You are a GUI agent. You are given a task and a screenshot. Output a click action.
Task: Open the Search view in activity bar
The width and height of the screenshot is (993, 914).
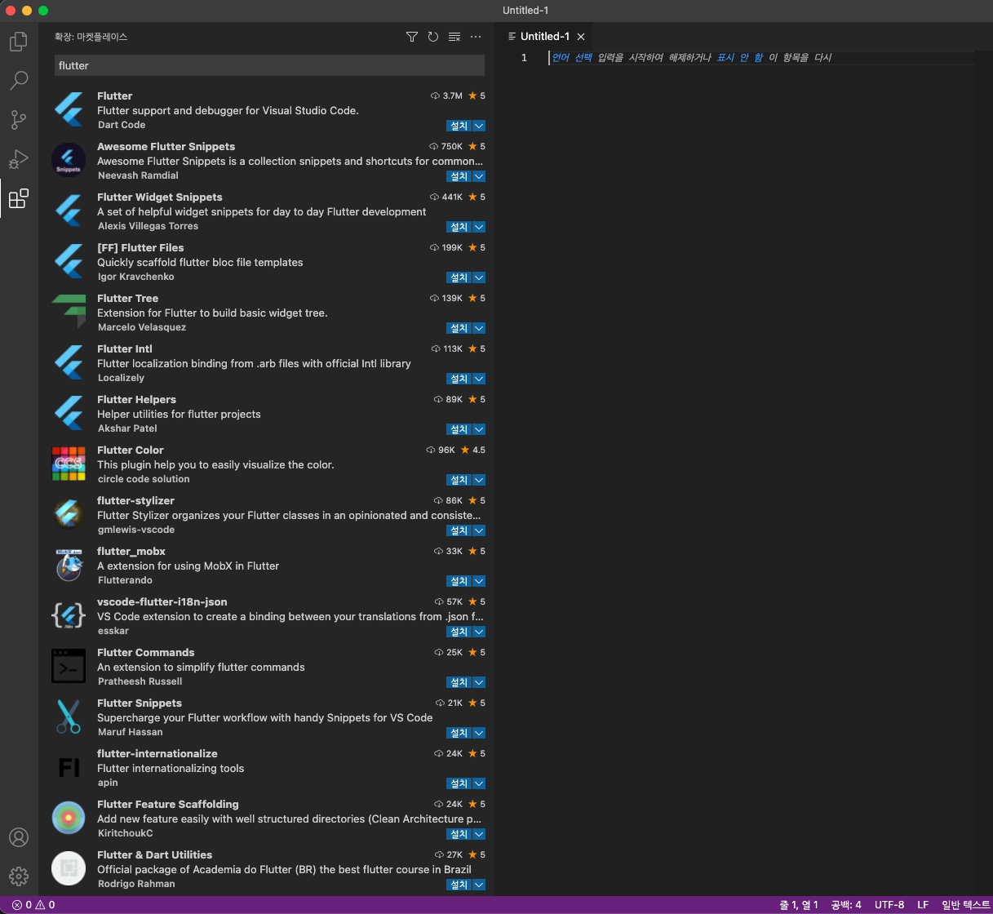pyautogui.click(x=19, y=80)
